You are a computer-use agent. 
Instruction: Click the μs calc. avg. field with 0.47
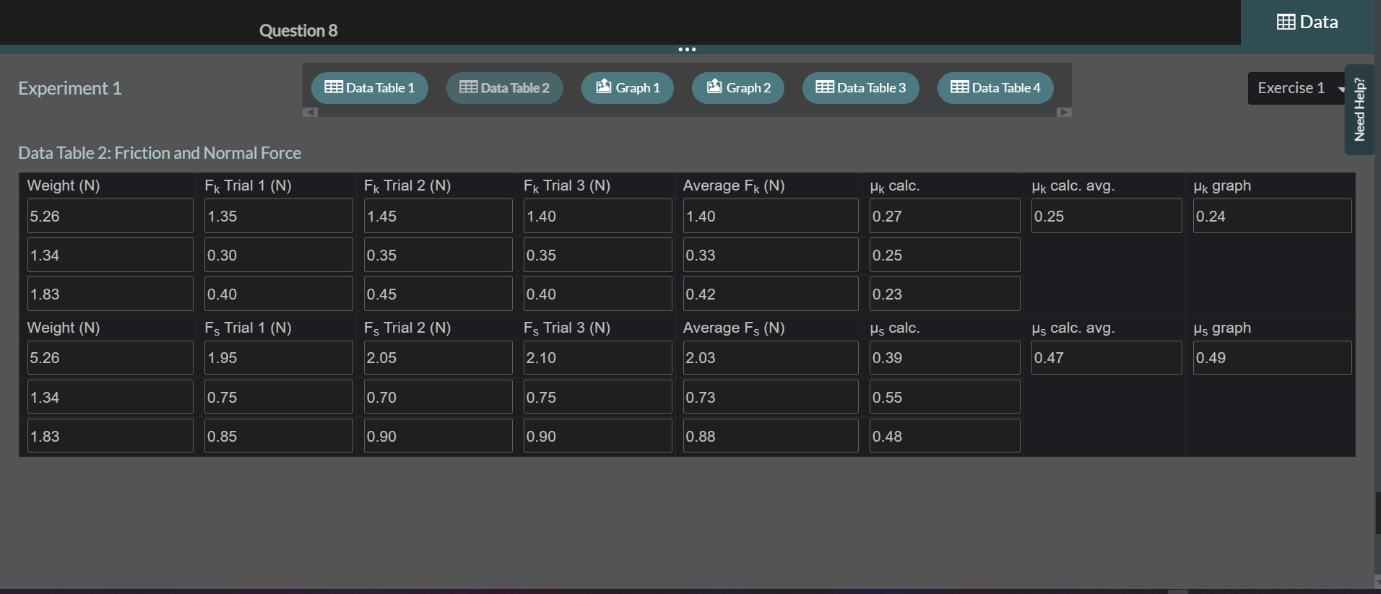point(1107,357)
